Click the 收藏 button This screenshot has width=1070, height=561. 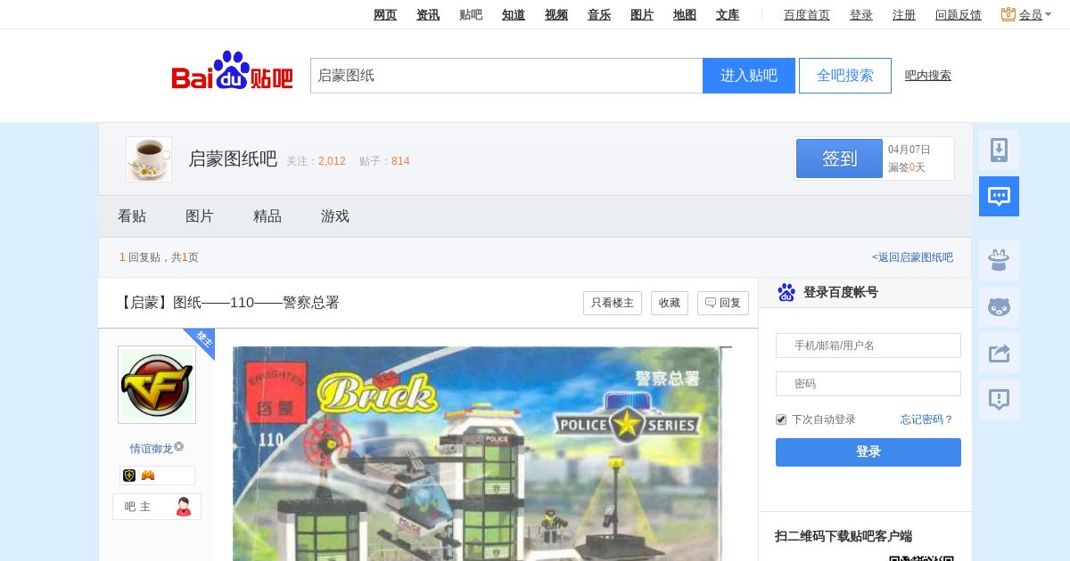(x=670, y=303)
